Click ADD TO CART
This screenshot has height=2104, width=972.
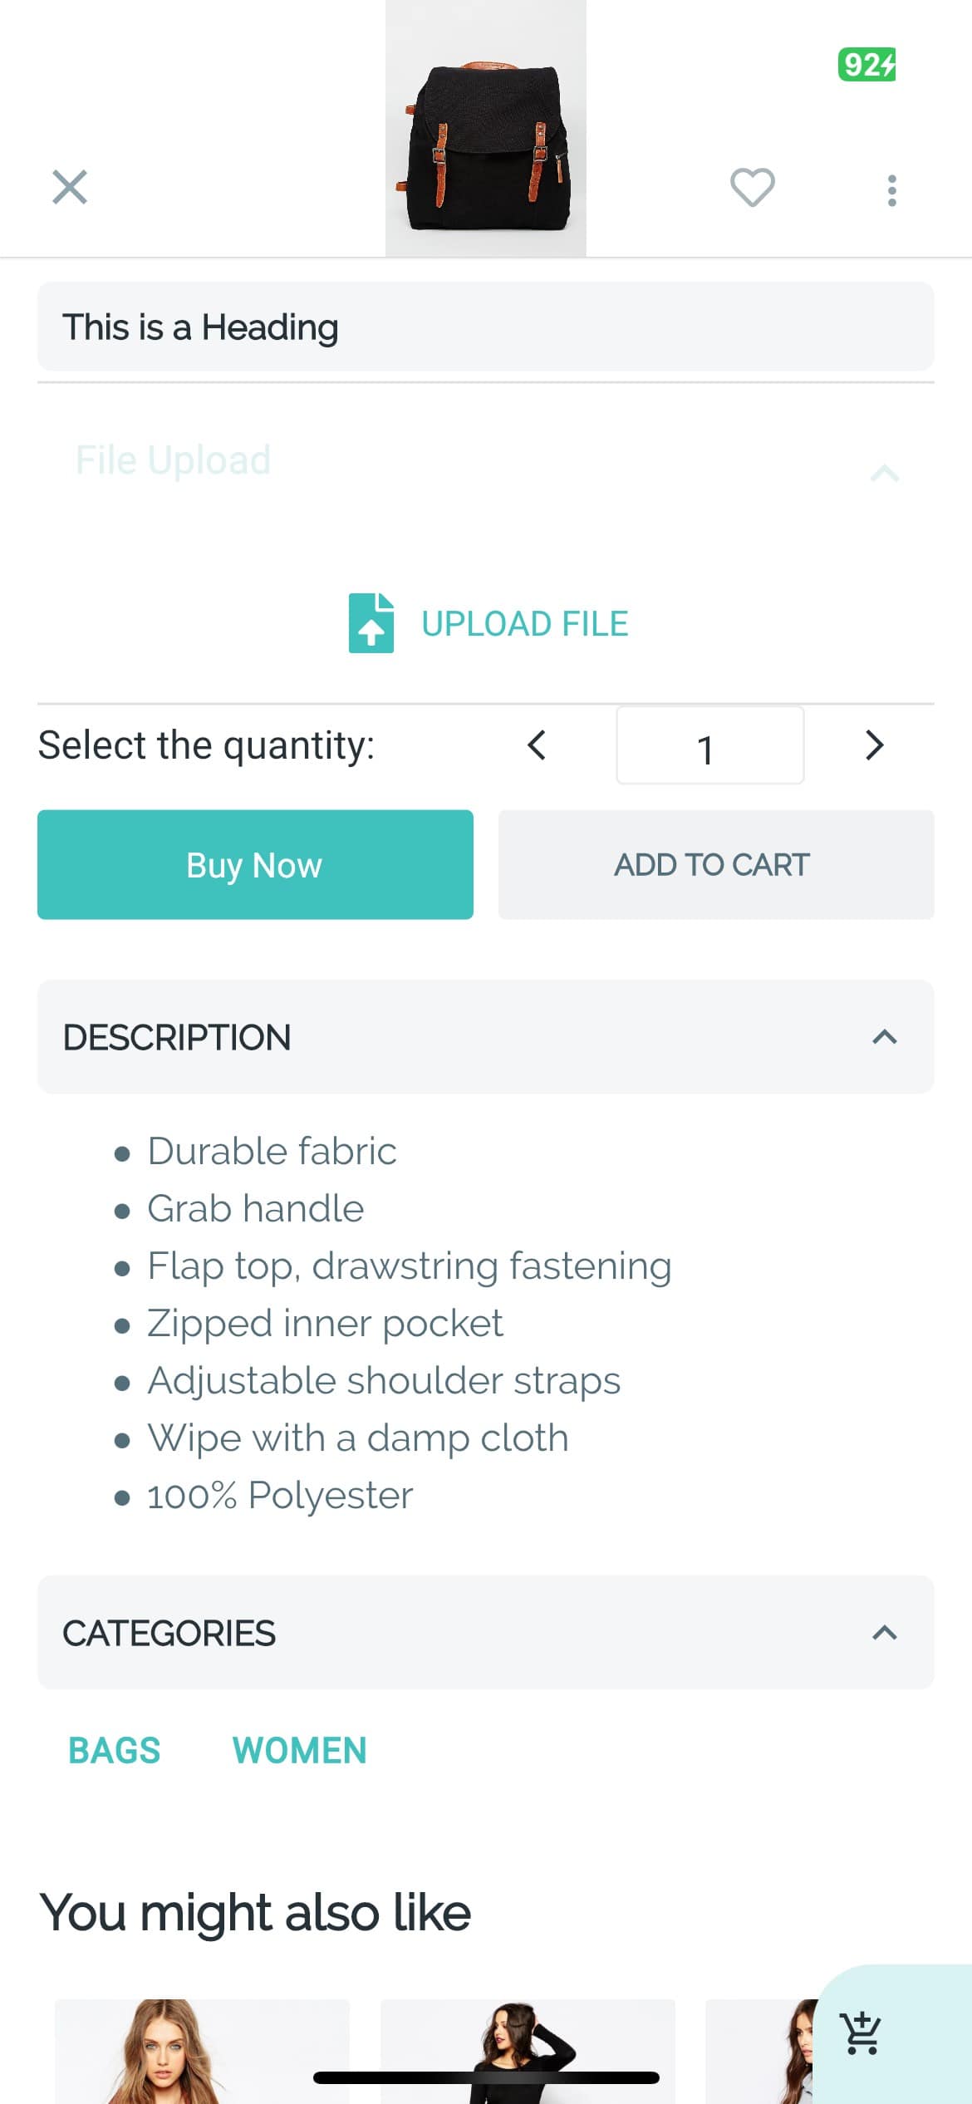[x=711, y=864]
